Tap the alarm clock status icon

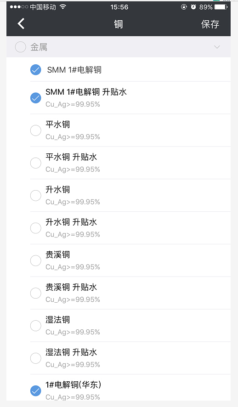pos(193,7)
